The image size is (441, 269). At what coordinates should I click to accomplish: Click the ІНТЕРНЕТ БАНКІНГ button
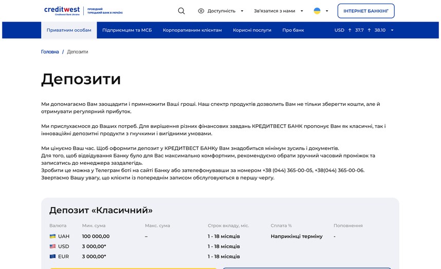(366, 11)
